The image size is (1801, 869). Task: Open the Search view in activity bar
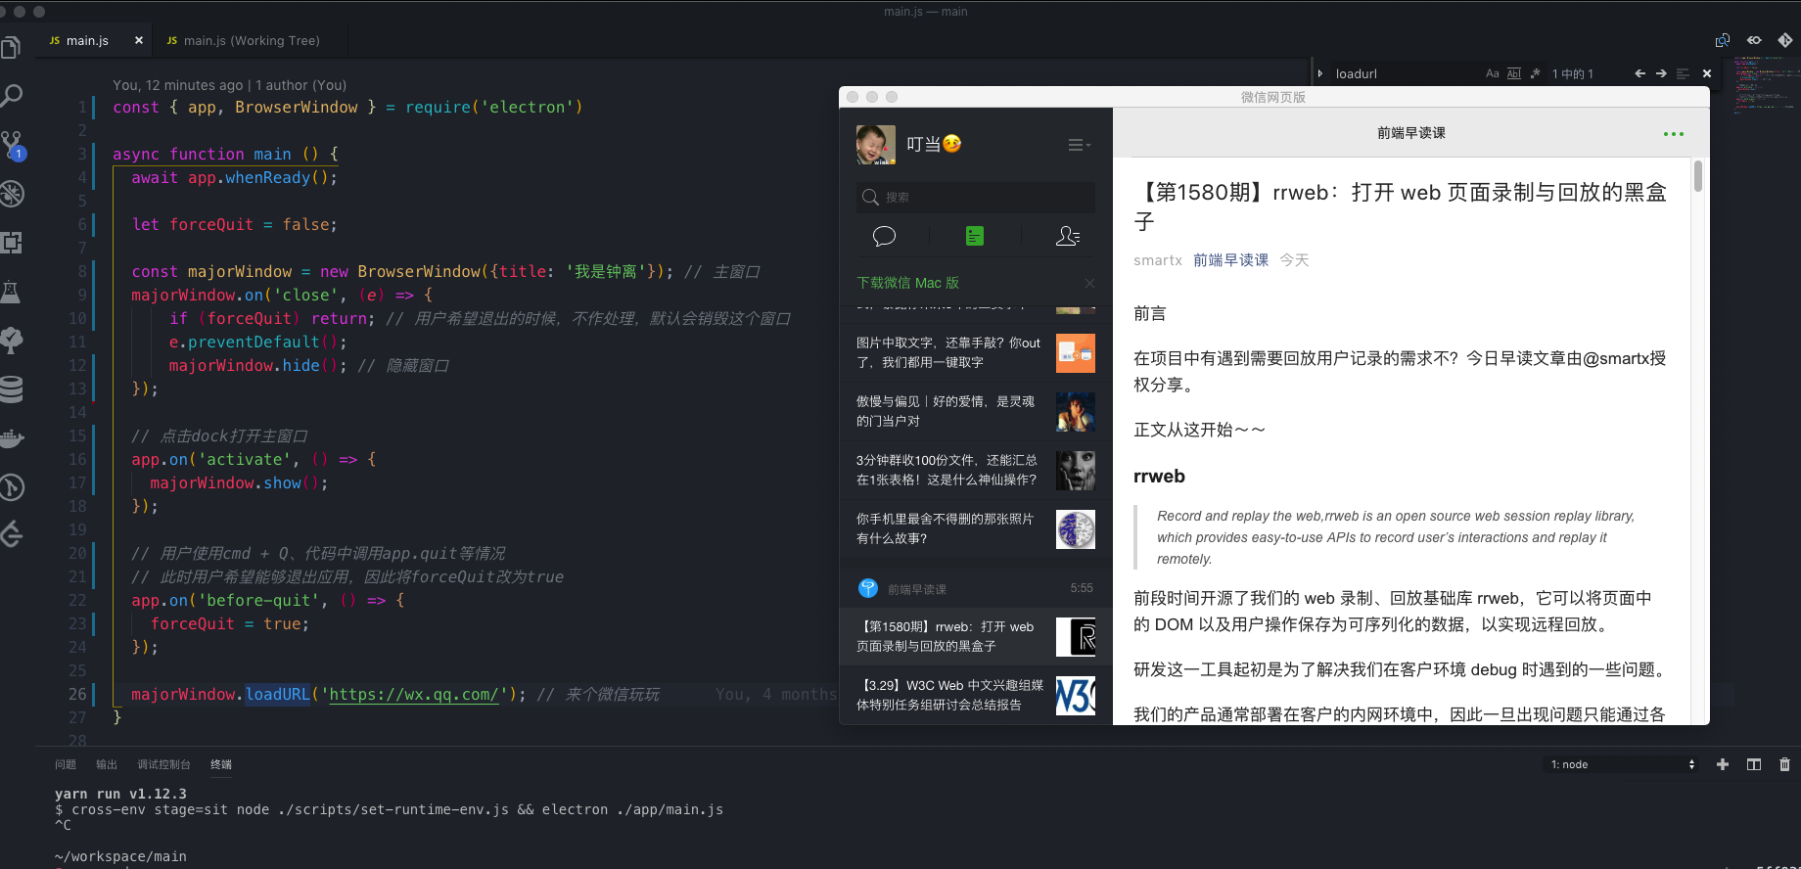pyautogui.click(x=11, y=96)
